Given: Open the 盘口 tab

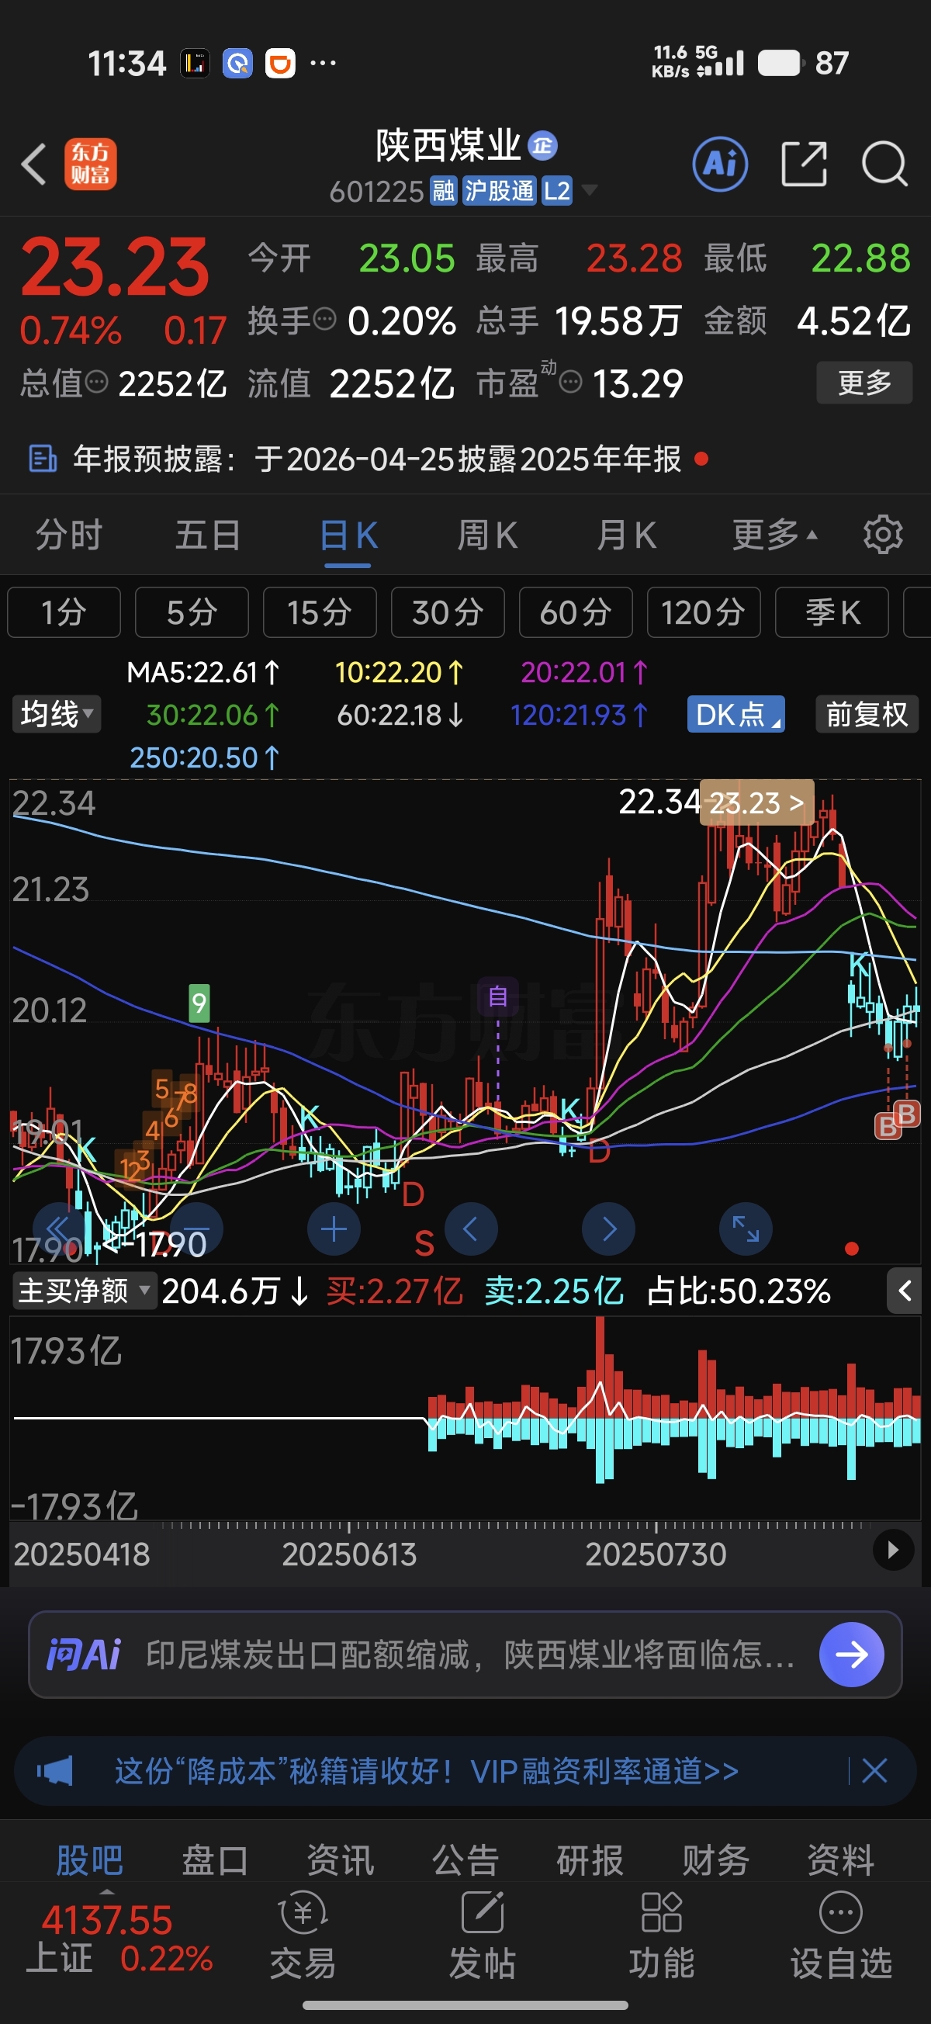Looking at the screenshot, I should (214, 1859).
